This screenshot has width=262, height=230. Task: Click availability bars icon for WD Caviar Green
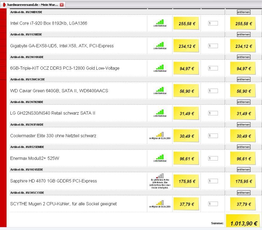tap(160, 90)
